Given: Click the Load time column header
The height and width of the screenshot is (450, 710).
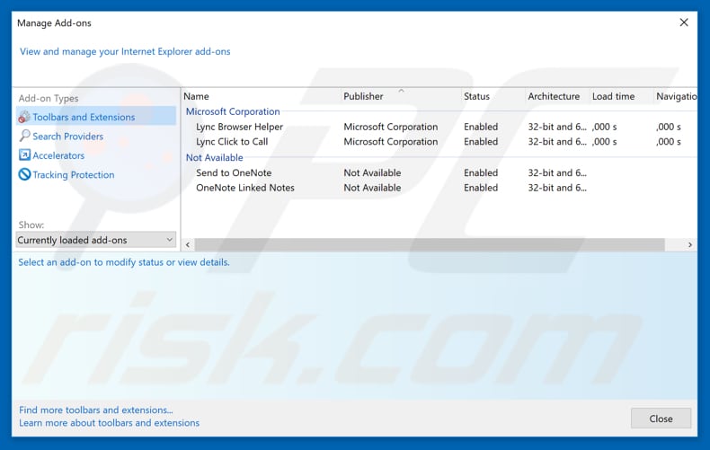Looking at the screenshot, I should (x=613, y=96).
